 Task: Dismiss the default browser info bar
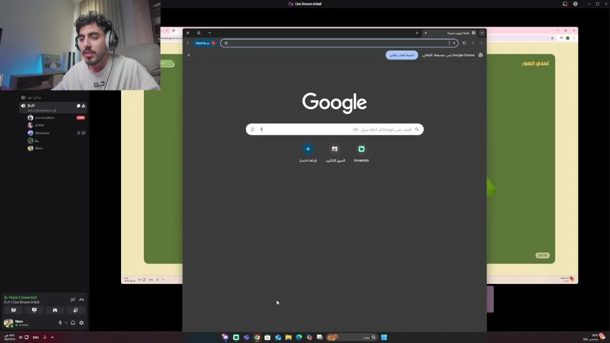189,55
